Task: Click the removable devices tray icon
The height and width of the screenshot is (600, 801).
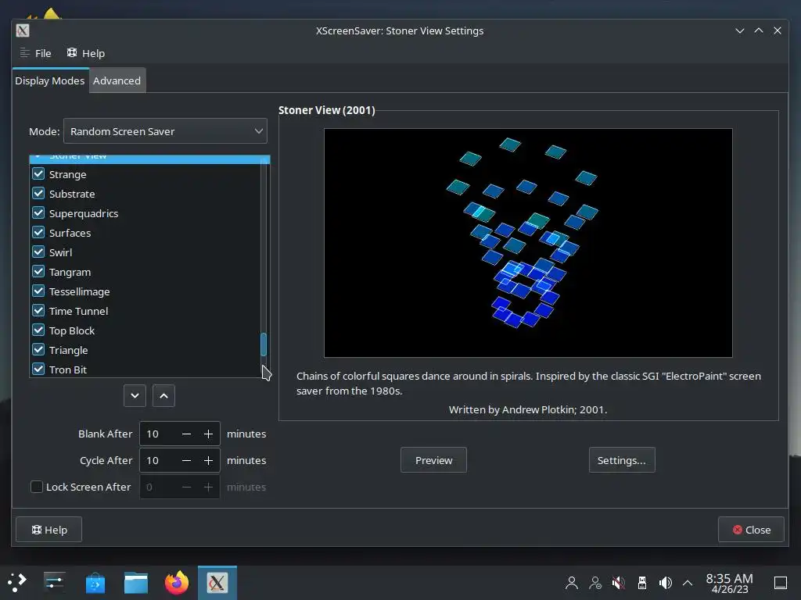Action: (642, 582)
